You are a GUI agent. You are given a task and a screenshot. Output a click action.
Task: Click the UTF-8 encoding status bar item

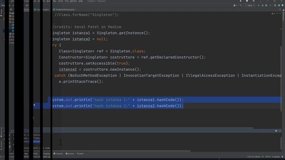pyautogui.click(x=268, y=157)
